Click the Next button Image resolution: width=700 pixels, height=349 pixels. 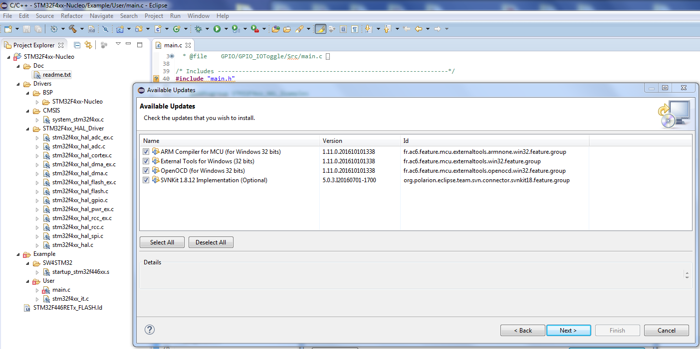pos(568,330)
